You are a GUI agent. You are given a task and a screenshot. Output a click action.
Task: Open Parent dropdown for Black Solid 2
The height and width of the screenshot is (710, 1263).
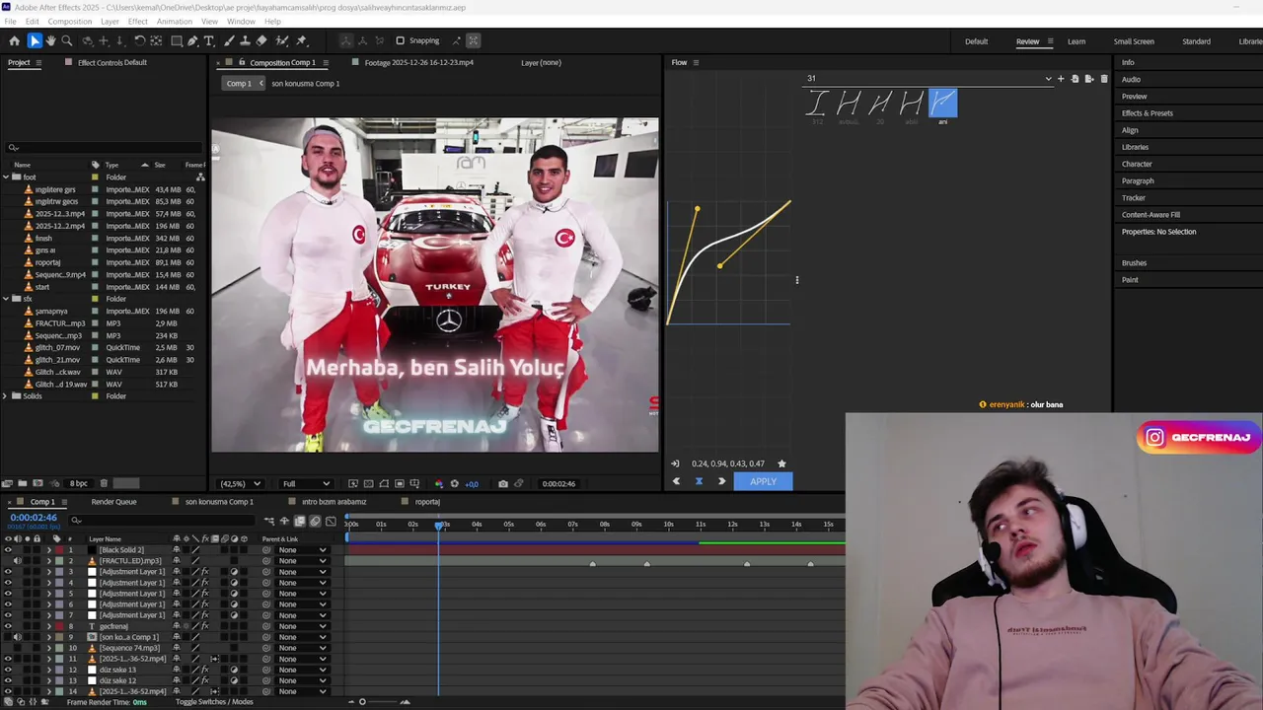[302, 550]
